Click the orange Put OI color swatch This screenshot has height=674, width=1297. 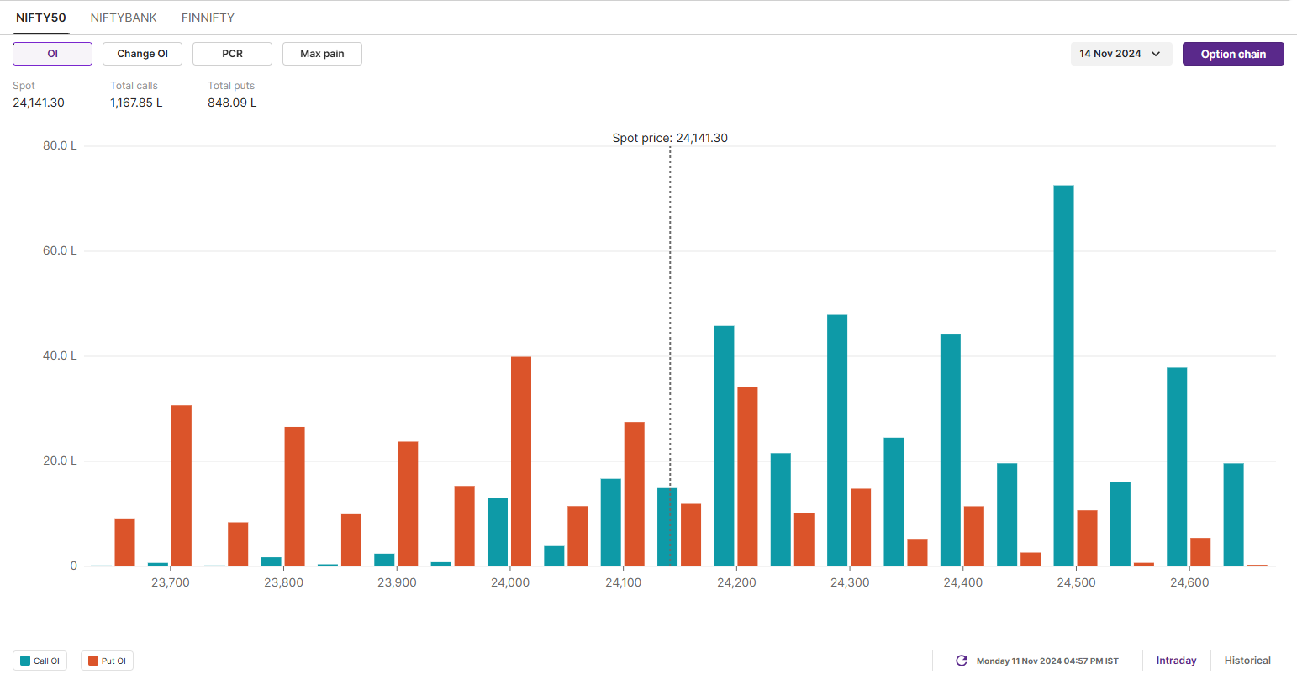(x=93, y=661)
